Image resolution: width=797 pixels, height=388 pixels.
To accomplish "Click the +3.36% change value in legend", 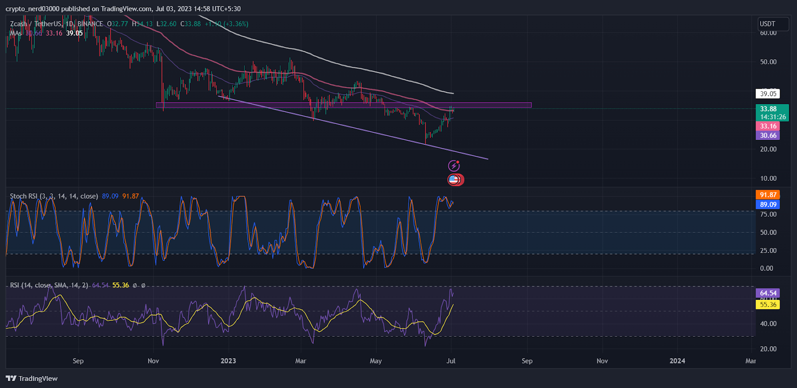I will 236,24.
